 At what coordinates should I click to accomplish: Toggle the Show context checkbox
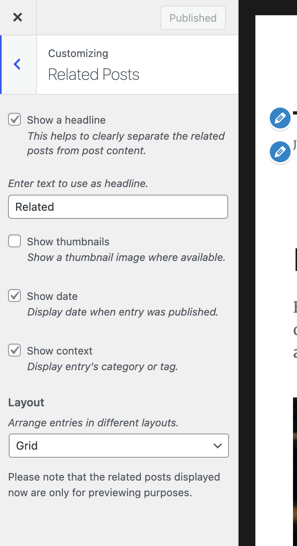pos(15,350)
